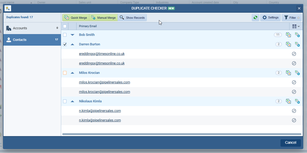This screenshot has height=153, width=307.
Task: Check the Bob Smith checkbox
Action: tap(65, 35)
